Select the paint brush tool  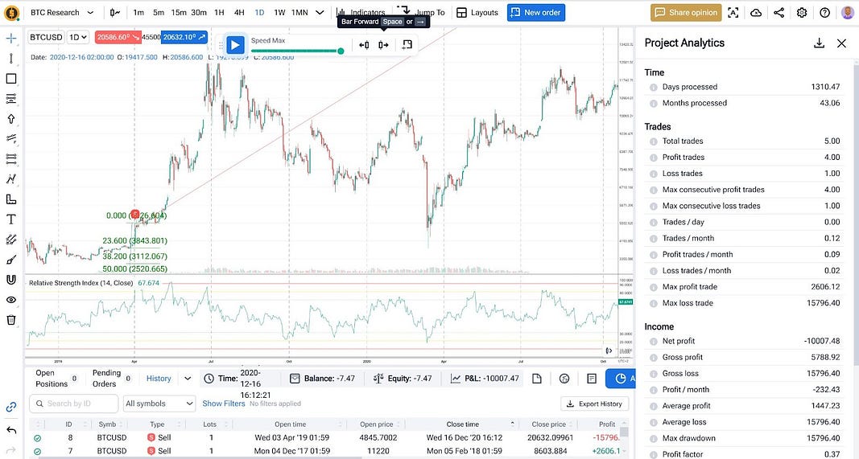pos(11,260)
